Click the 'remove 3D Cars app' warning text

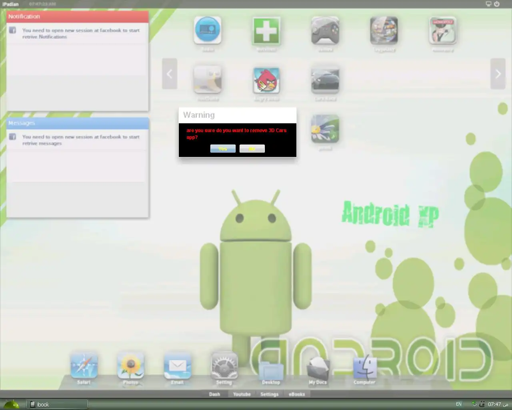coord(236,134)
